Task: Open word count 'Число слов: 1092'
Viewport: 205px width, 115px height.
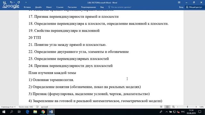Action: pos(26,107)
